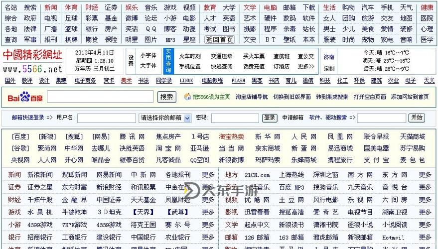This screenshot has height=249, width=438.
Task: Open the 电脑 top category
Action: [x=270, y=7]
